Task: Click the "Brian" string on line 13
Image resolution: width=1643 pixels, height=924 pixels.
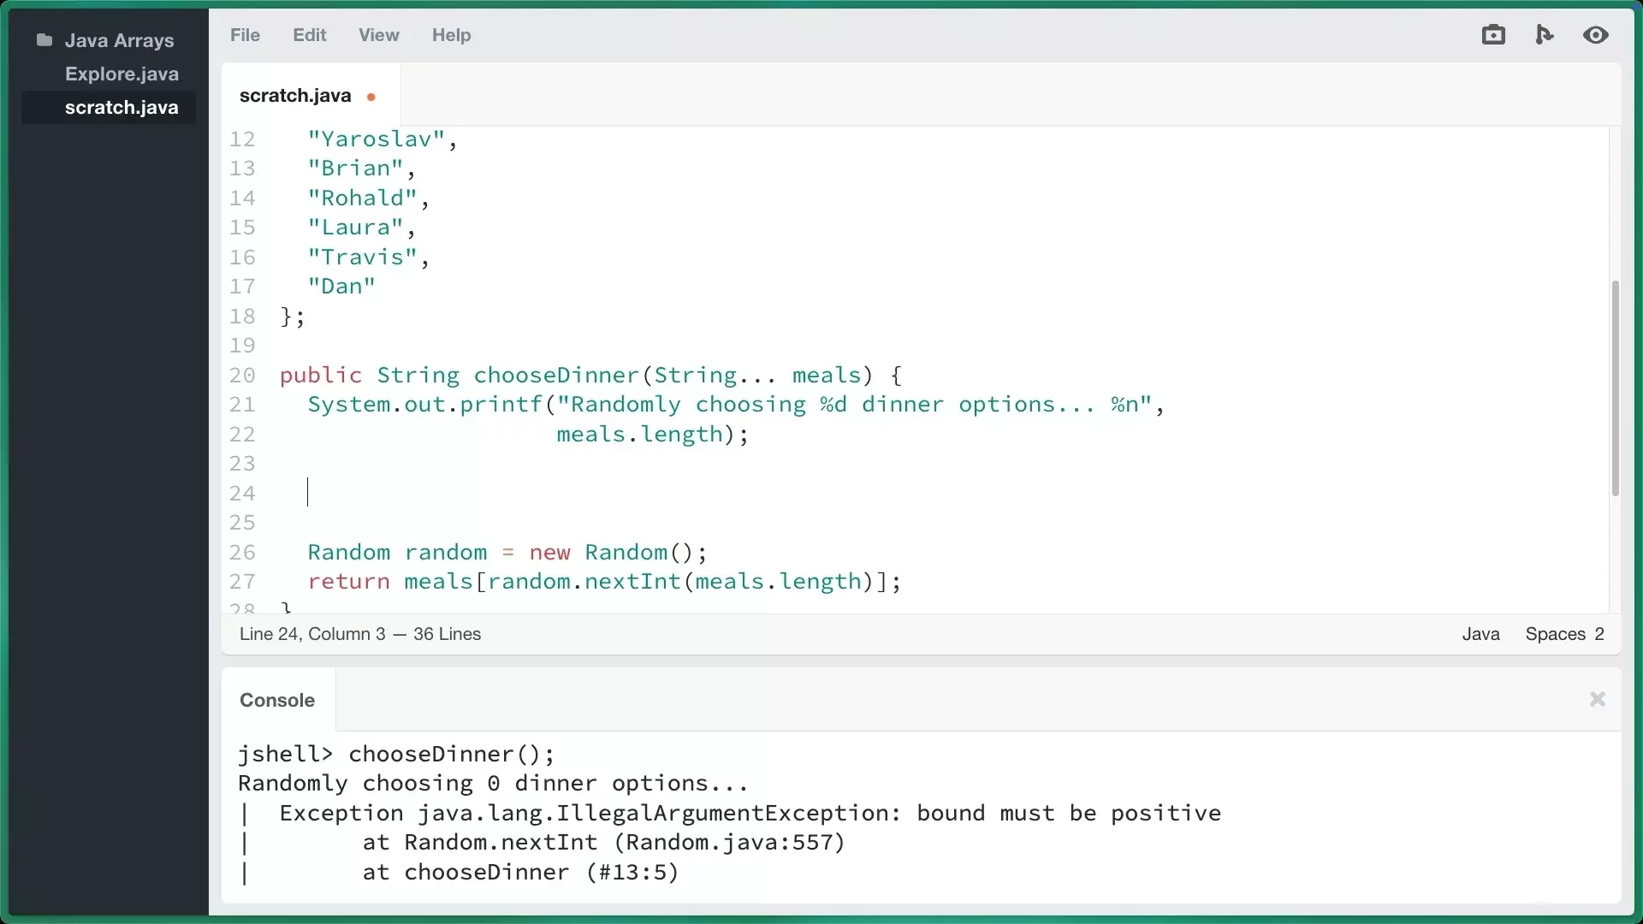Action: point(356,169)
